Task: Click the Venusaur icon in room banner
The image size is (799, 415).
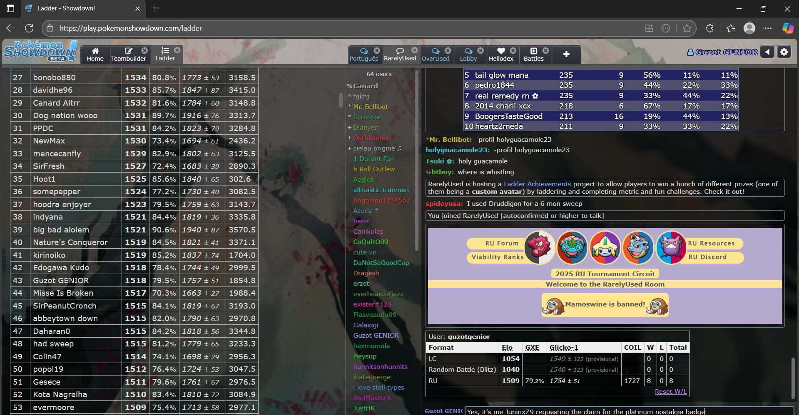Action: [572, 248]
